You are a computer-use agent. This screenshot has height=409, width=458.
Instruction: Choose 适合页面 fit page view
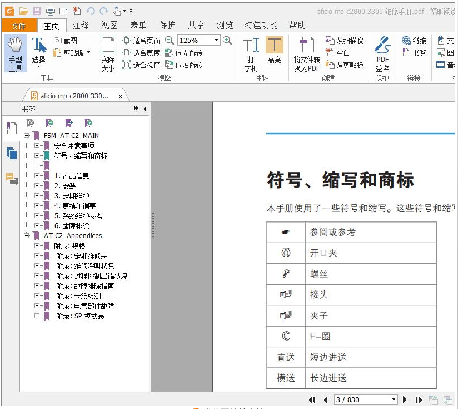141,41
